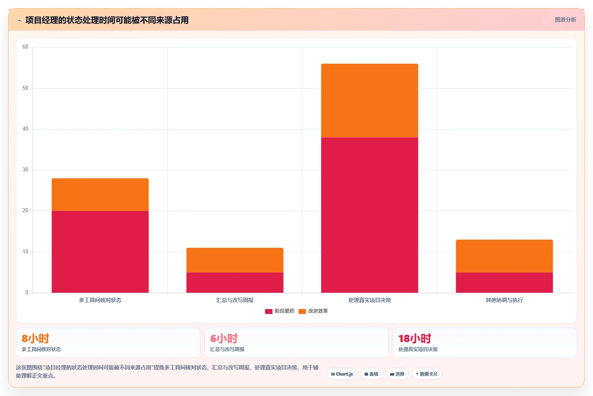Click the 18小时 stat card
This screenshot has width=593, height=396.
click(x=484, y=343)
